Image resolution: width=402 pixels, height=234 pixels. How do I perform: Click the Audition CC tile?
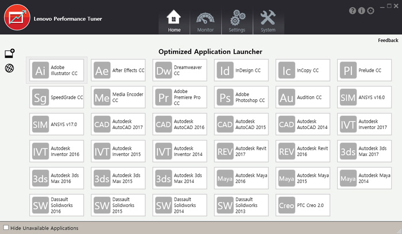pos(303,97)
